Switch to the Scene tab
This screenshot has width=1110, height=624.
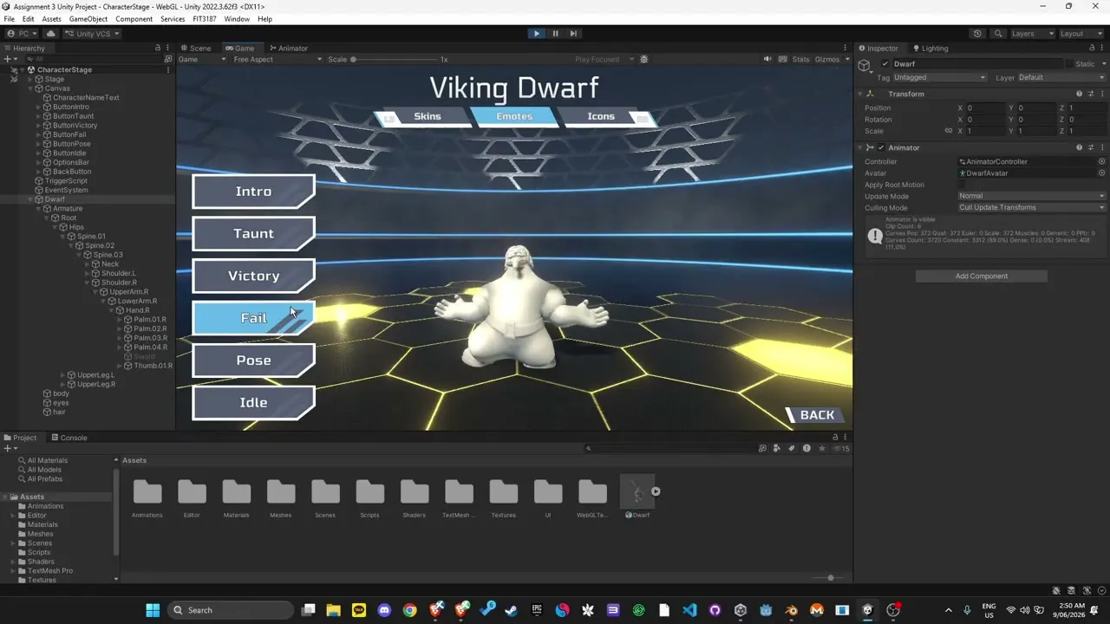point(196,49)
